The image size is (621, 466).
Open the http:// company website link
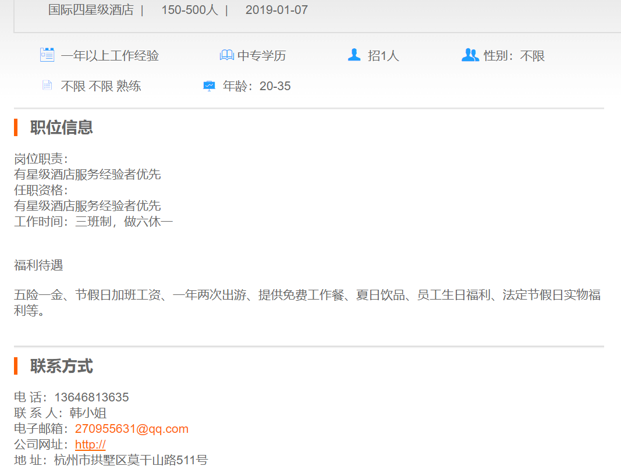[90, 444]
